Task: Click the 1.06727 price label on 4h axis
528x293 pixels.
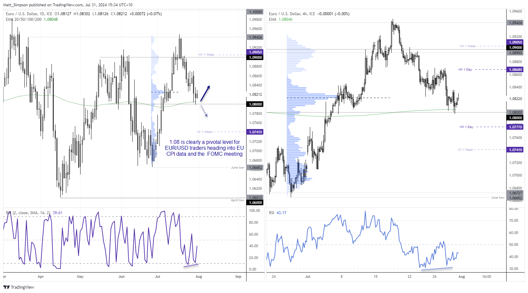Action: (x=515, y=193)
